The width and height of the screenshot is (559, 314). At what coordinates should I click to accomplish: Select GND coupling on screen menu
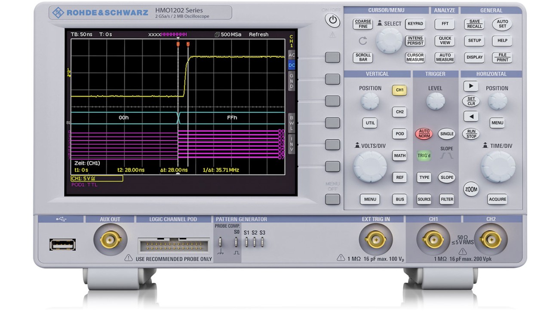(x=292, y=81)
